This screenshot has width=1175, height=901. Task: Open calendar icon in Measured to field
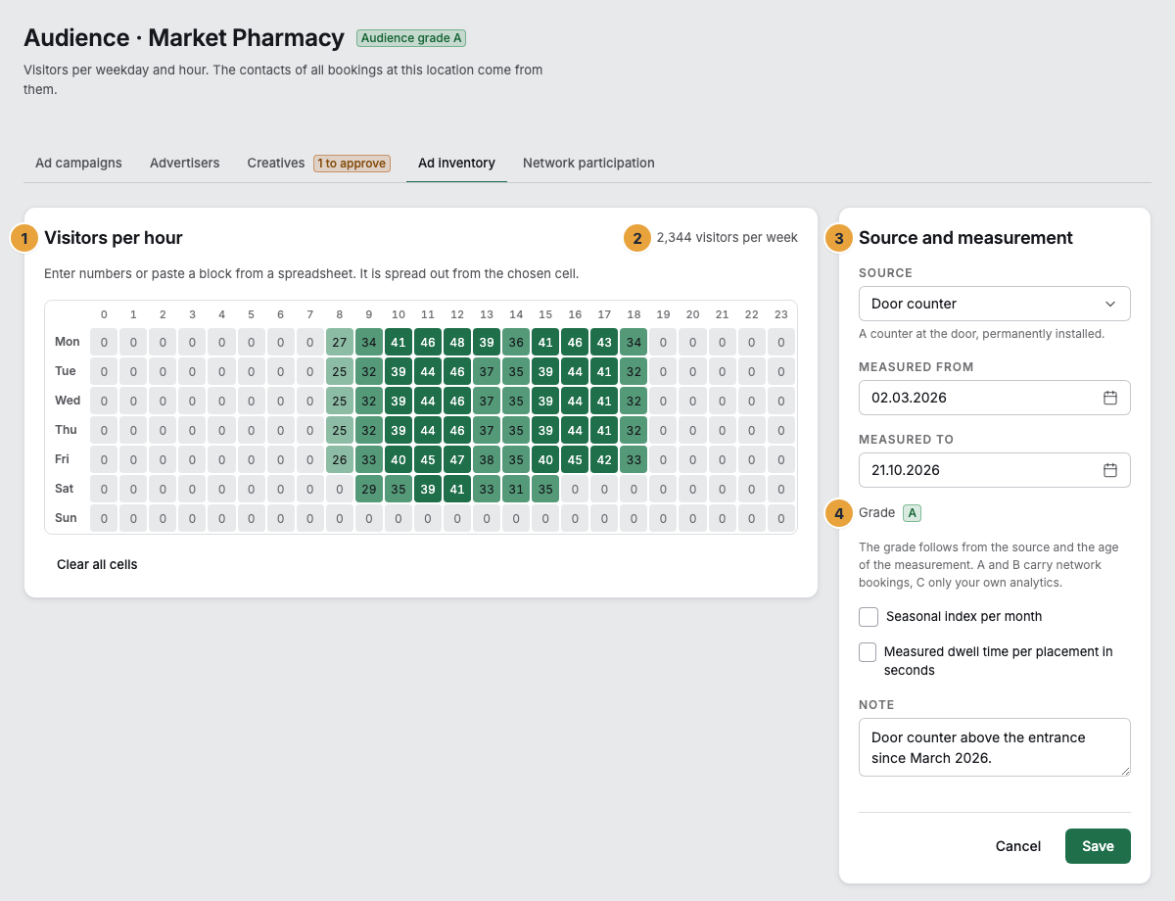[x=1110, y=470]
